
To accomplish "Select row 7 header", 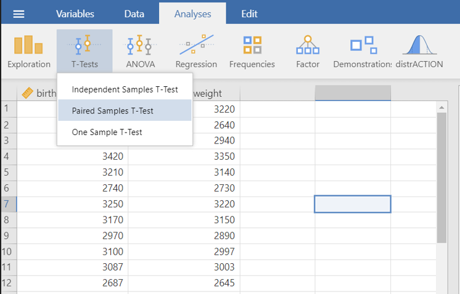I will 7,204.
